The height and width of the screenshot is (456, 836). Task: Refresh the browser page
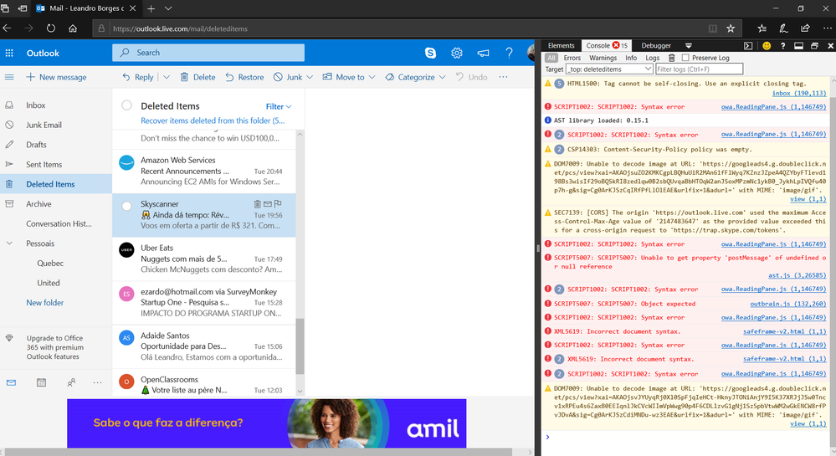51,28
